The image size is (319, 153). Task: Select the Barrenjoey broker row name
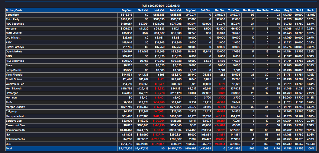point(12,15)
